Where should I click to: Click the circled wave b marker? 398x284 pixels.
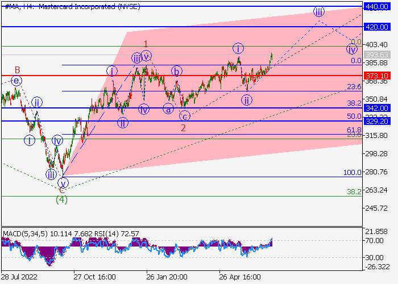click(177, 71)
